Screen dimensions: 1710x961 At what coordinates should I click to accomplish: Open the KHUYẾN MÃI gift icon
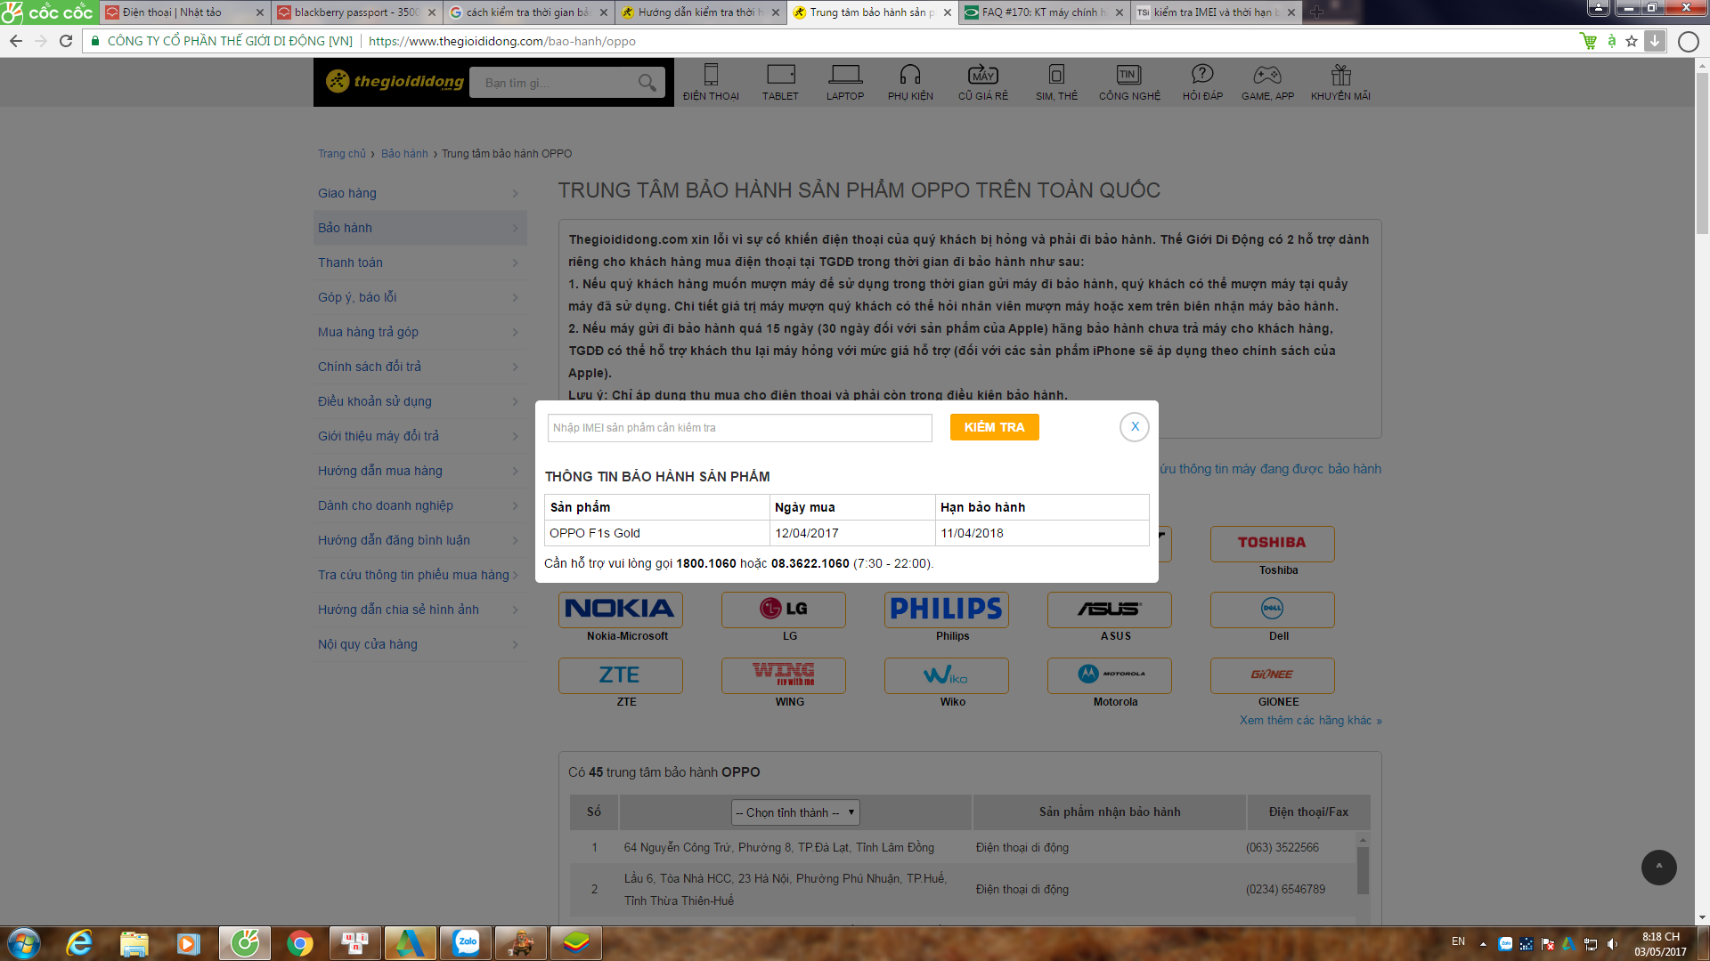click(x=1340, y=82)
